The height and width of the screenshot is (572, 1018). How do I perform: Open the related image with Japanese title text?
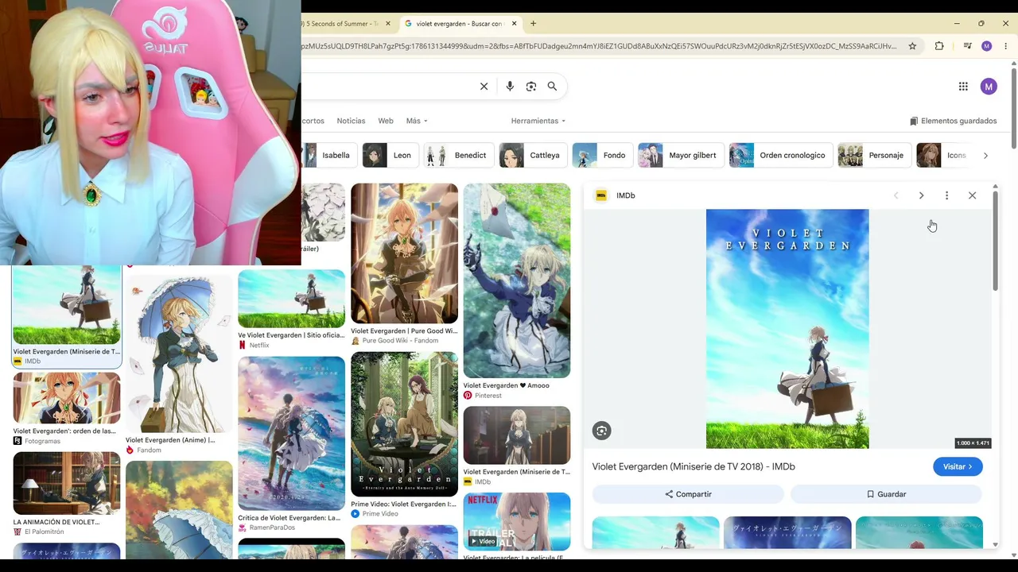tap(787, 532)
